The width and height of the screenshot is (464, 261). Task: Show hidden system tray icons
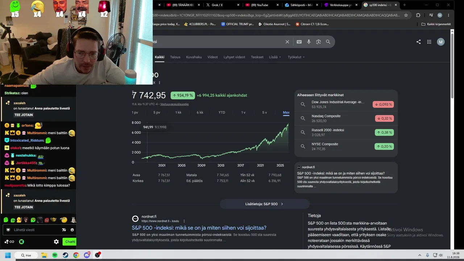click(420, 255)
